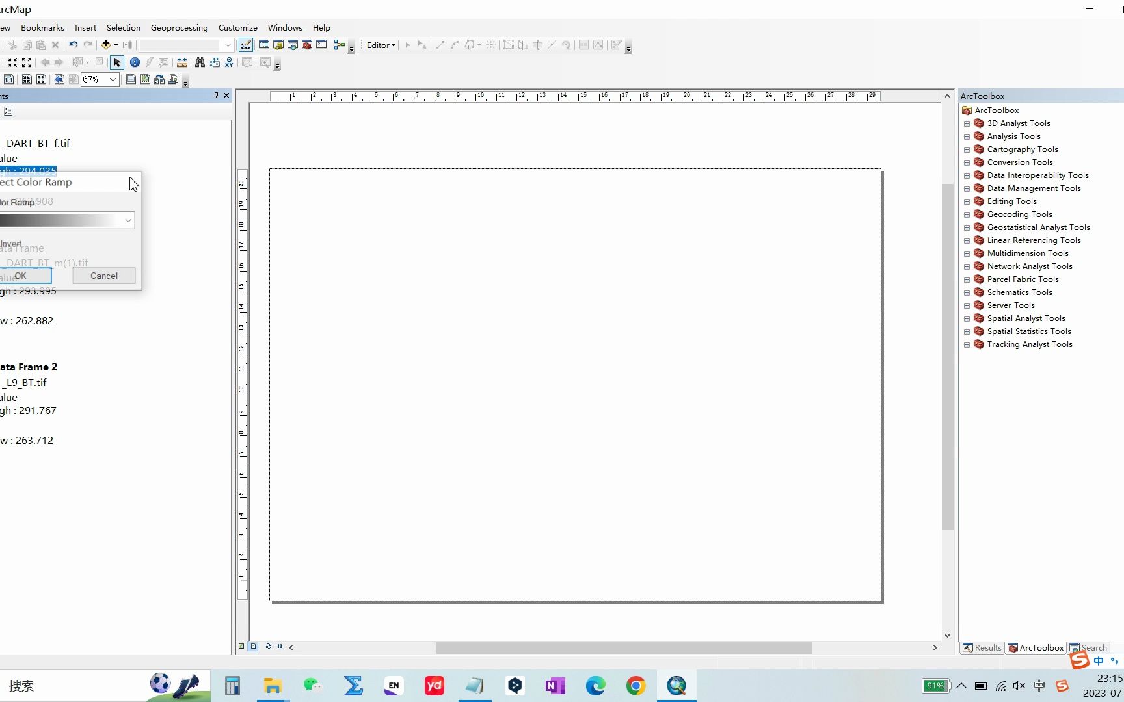Select the Fixed Zoom In tool icon
The height and width of the screenshot is (702, 1124).
pos(12,62)
